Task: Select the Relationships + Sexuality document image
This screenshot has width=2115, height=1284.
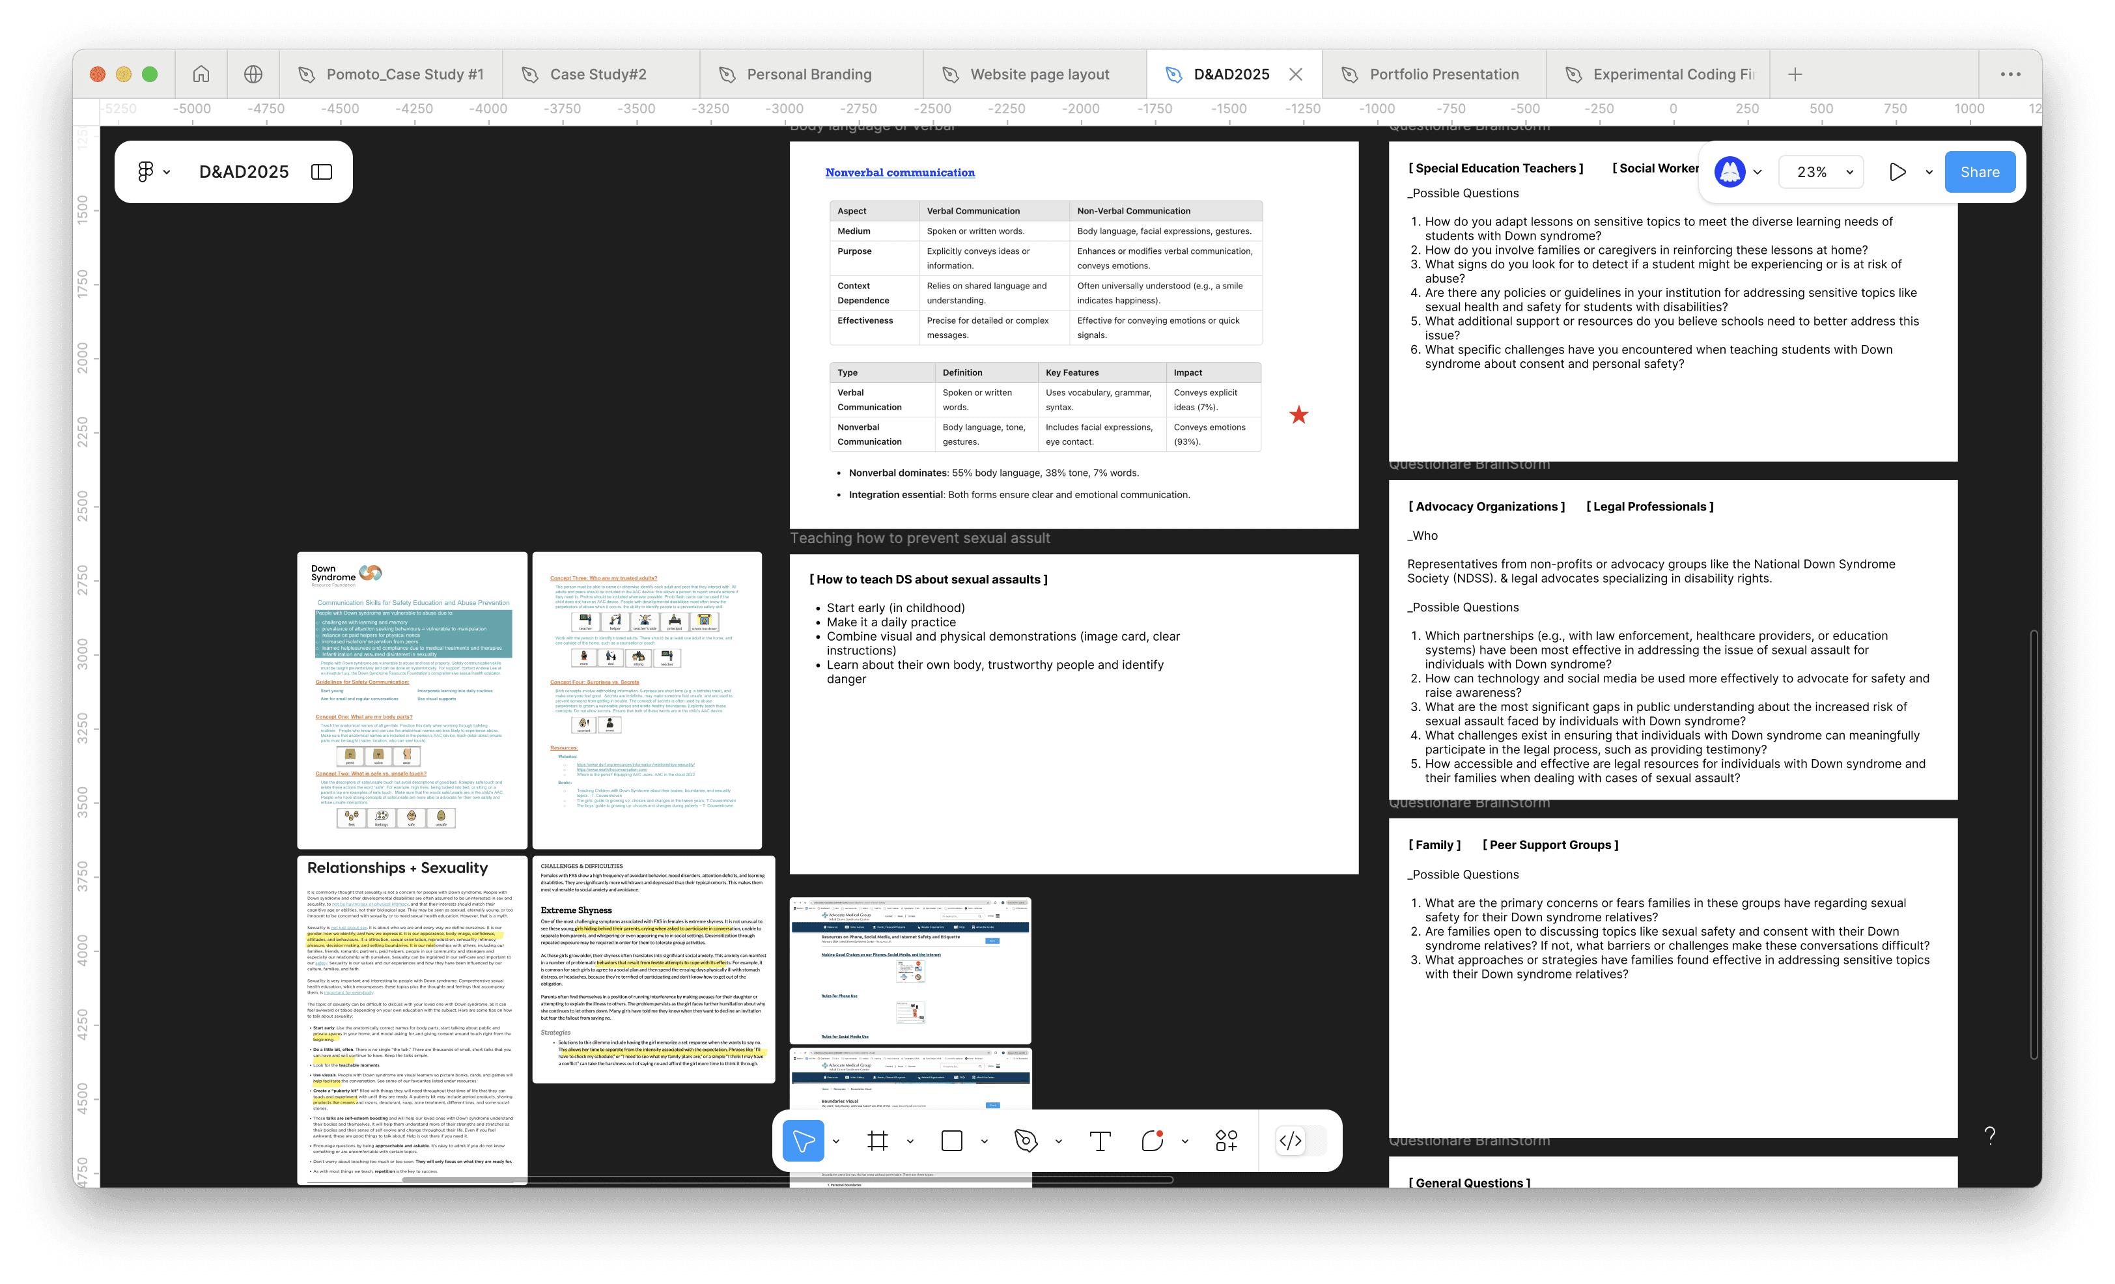Action: (x=412, y=1020)
